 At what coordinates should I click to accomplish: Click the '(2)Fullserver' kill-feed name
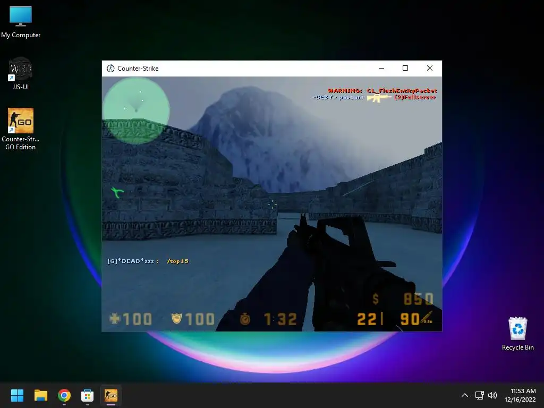[x=415, y=98]
